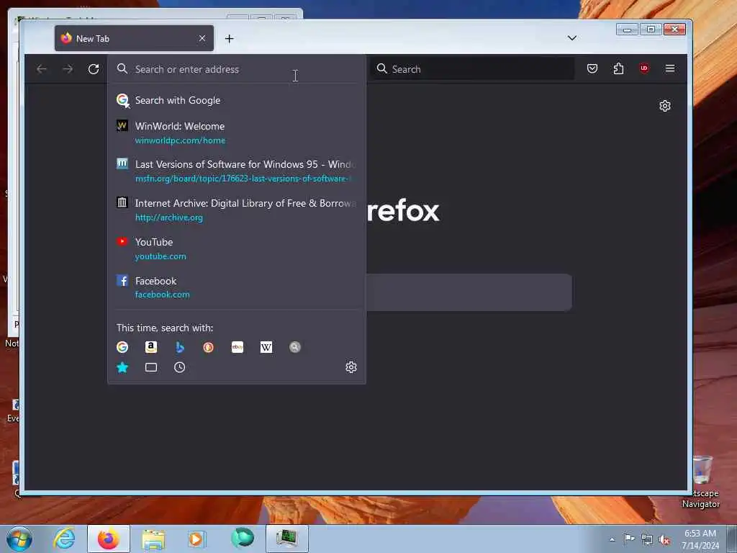
Task: Open the Facebook suggestion
Action: tap(236, 287)
